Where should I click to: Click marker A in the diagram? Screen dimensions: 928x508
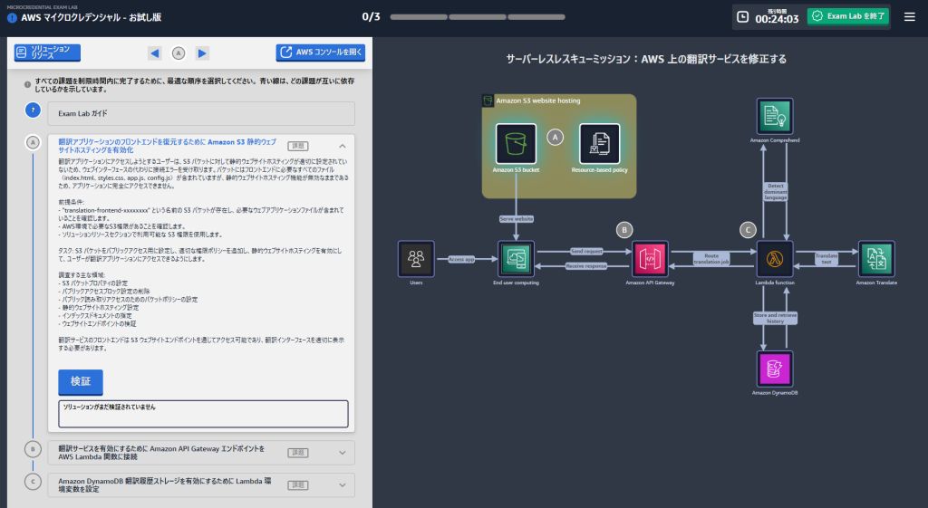555,138
